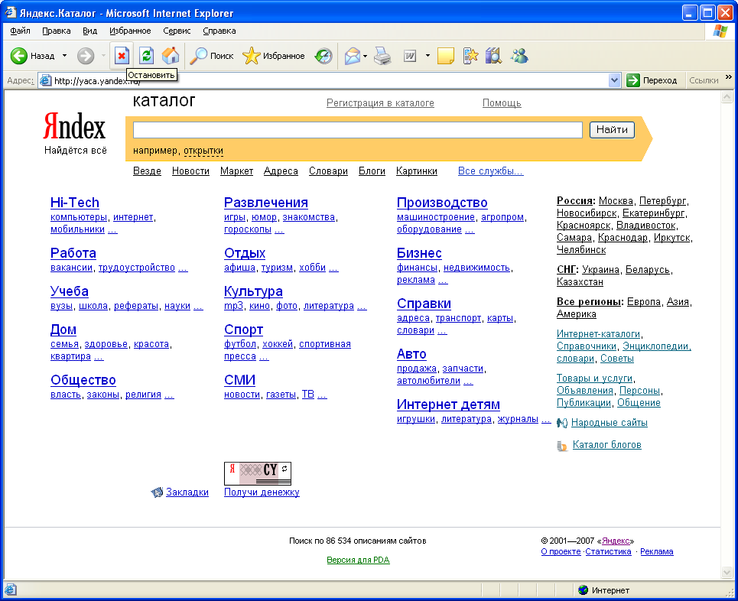
Task: Open the Файл menu
Action: 20,31
